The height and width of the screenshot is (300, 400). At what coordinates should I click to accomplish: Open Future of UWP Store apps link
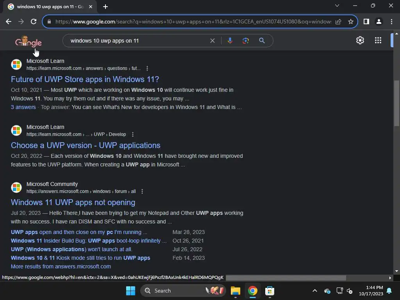click(x=85, y=79)
